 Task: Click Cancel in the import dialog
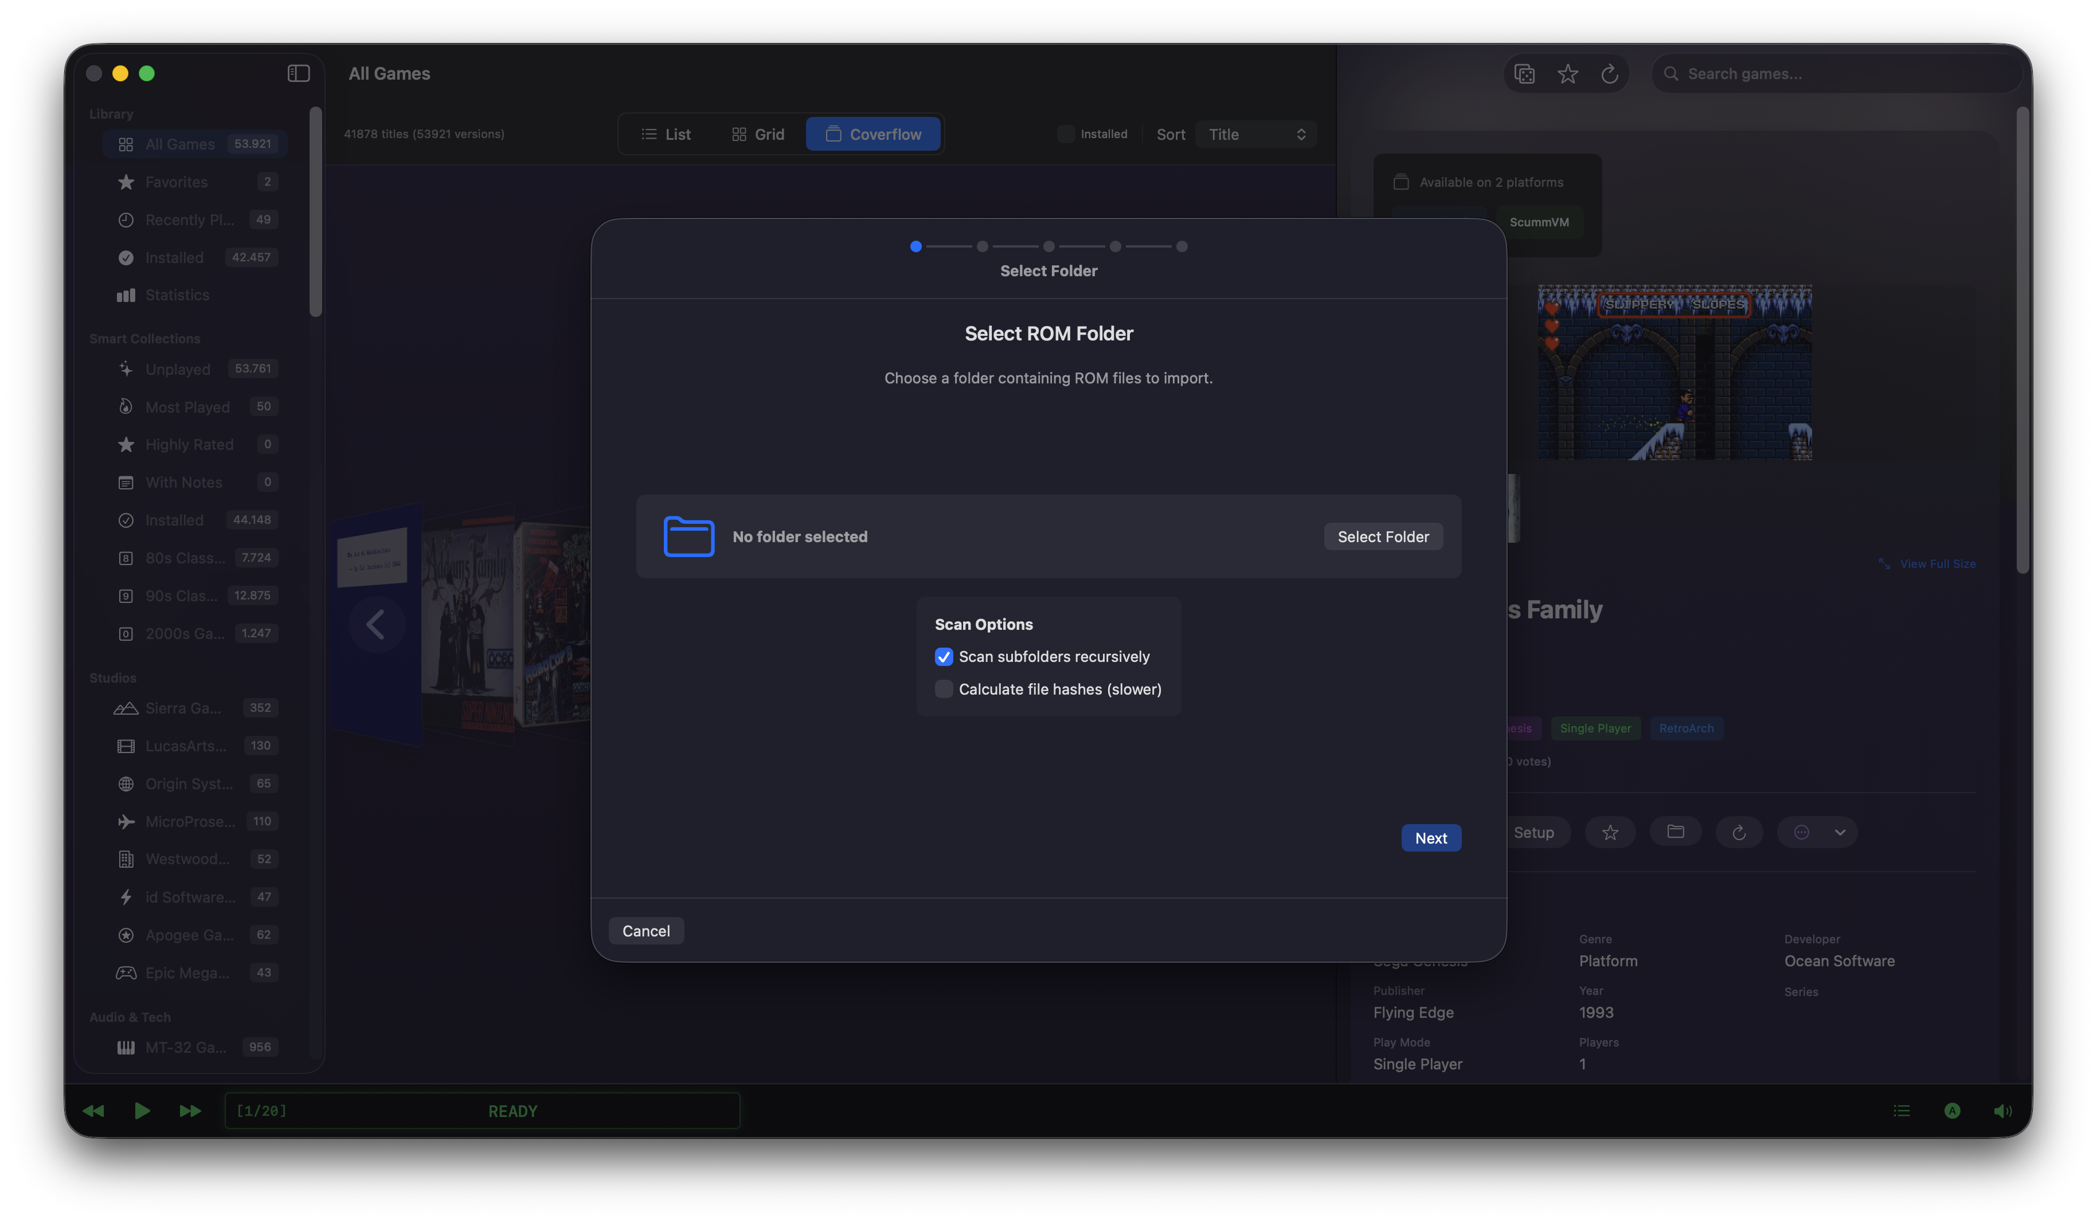pos(645,931)
